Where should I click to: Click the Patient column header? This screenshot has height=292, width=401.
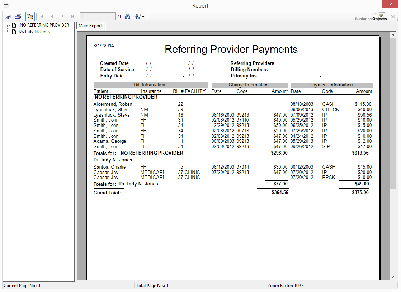click(101, 91)
